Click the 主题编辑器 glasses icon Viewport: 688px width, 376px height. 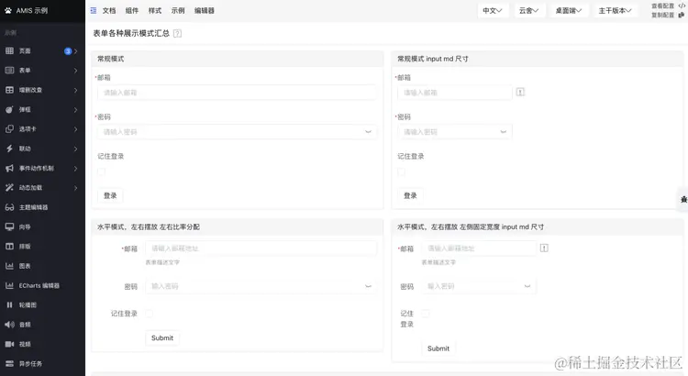pos(10,207)
